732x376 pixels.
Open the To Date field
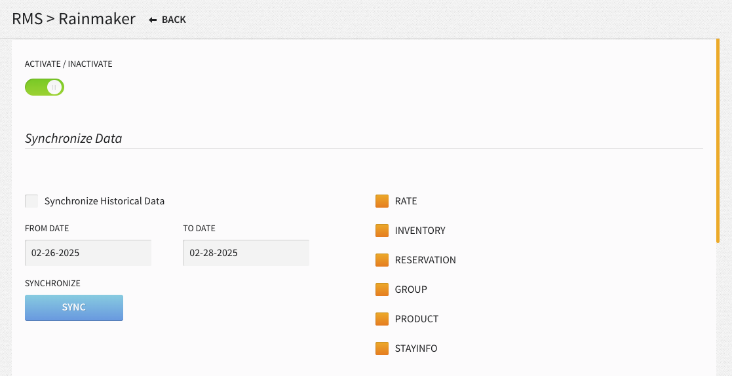[246, 253]
